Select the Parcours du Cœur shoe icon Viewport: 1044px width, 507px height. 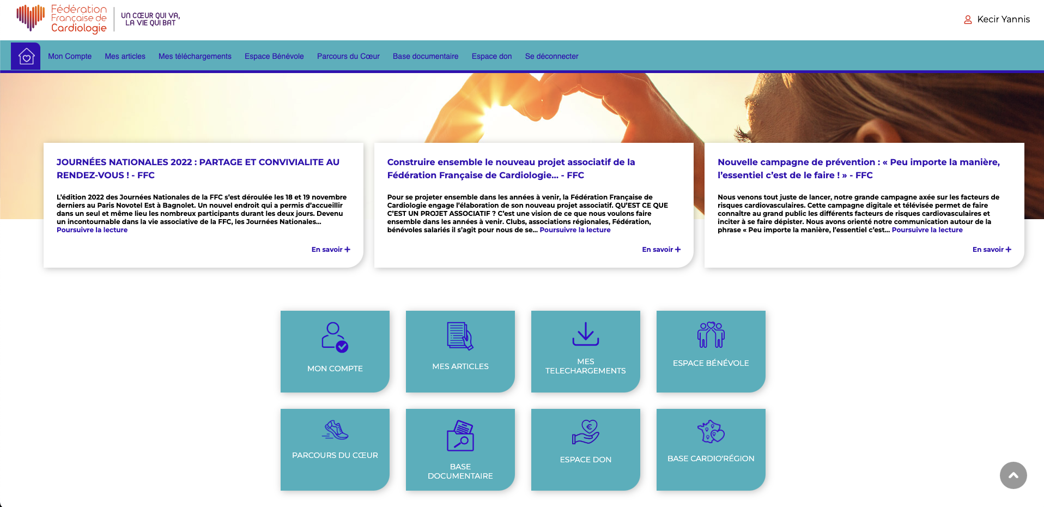click(335, 430)
